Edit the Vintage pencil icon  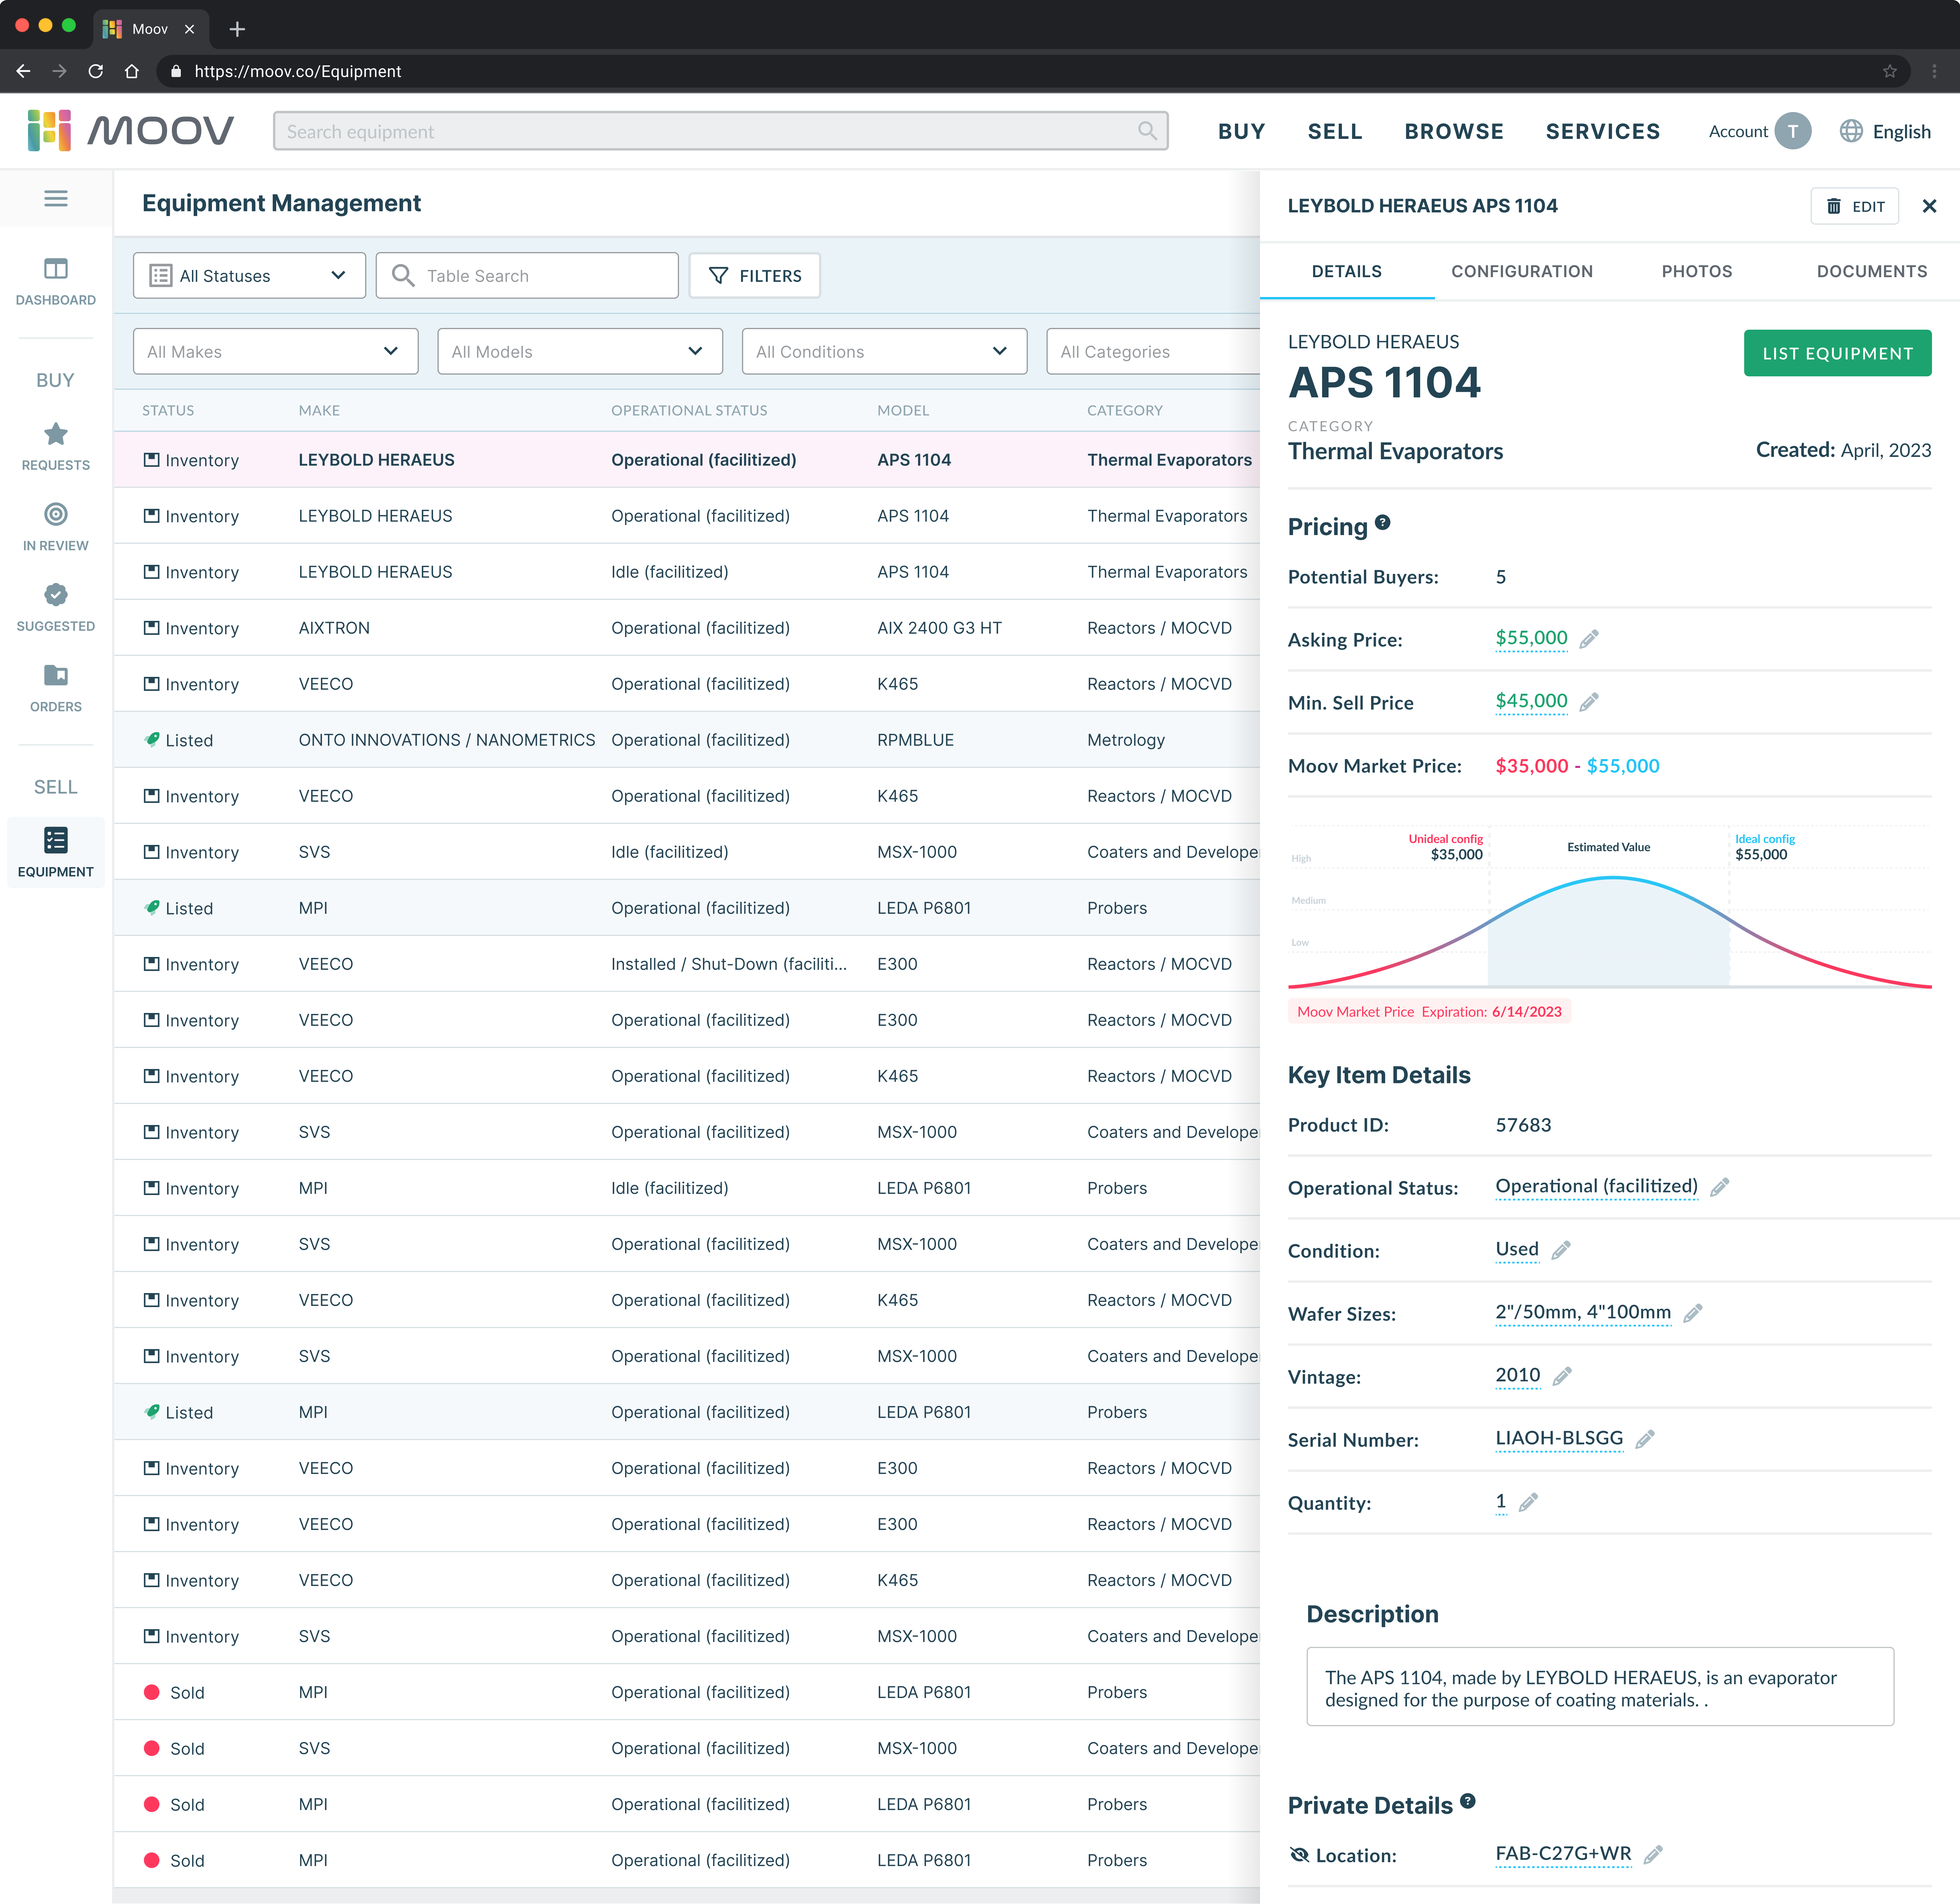(x=1562, y=1377)
